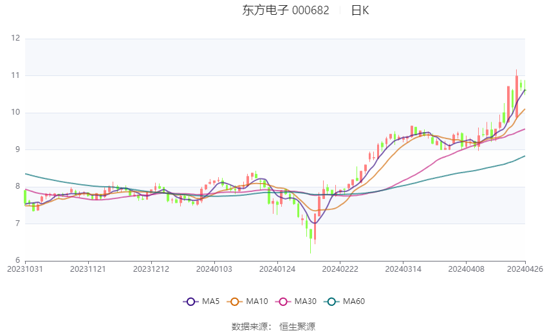Image resolution: width=547 pixels, height=333 pixels.
Task: Click the teal MA60 legend circle marker
Action: tap(331, 301)
